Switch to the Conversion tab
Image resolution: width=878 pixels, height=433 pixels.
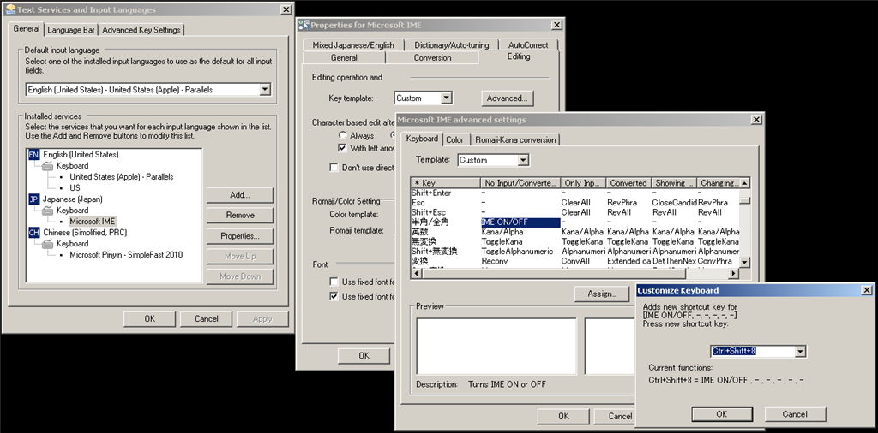coord(432,57)
